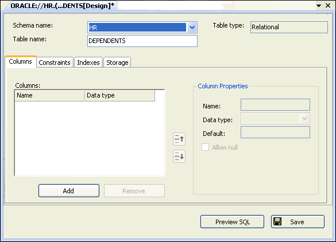The width and height of the screenshot is (336, 242).
Task: Sort by Data type column header
Action: click(120, 95)
